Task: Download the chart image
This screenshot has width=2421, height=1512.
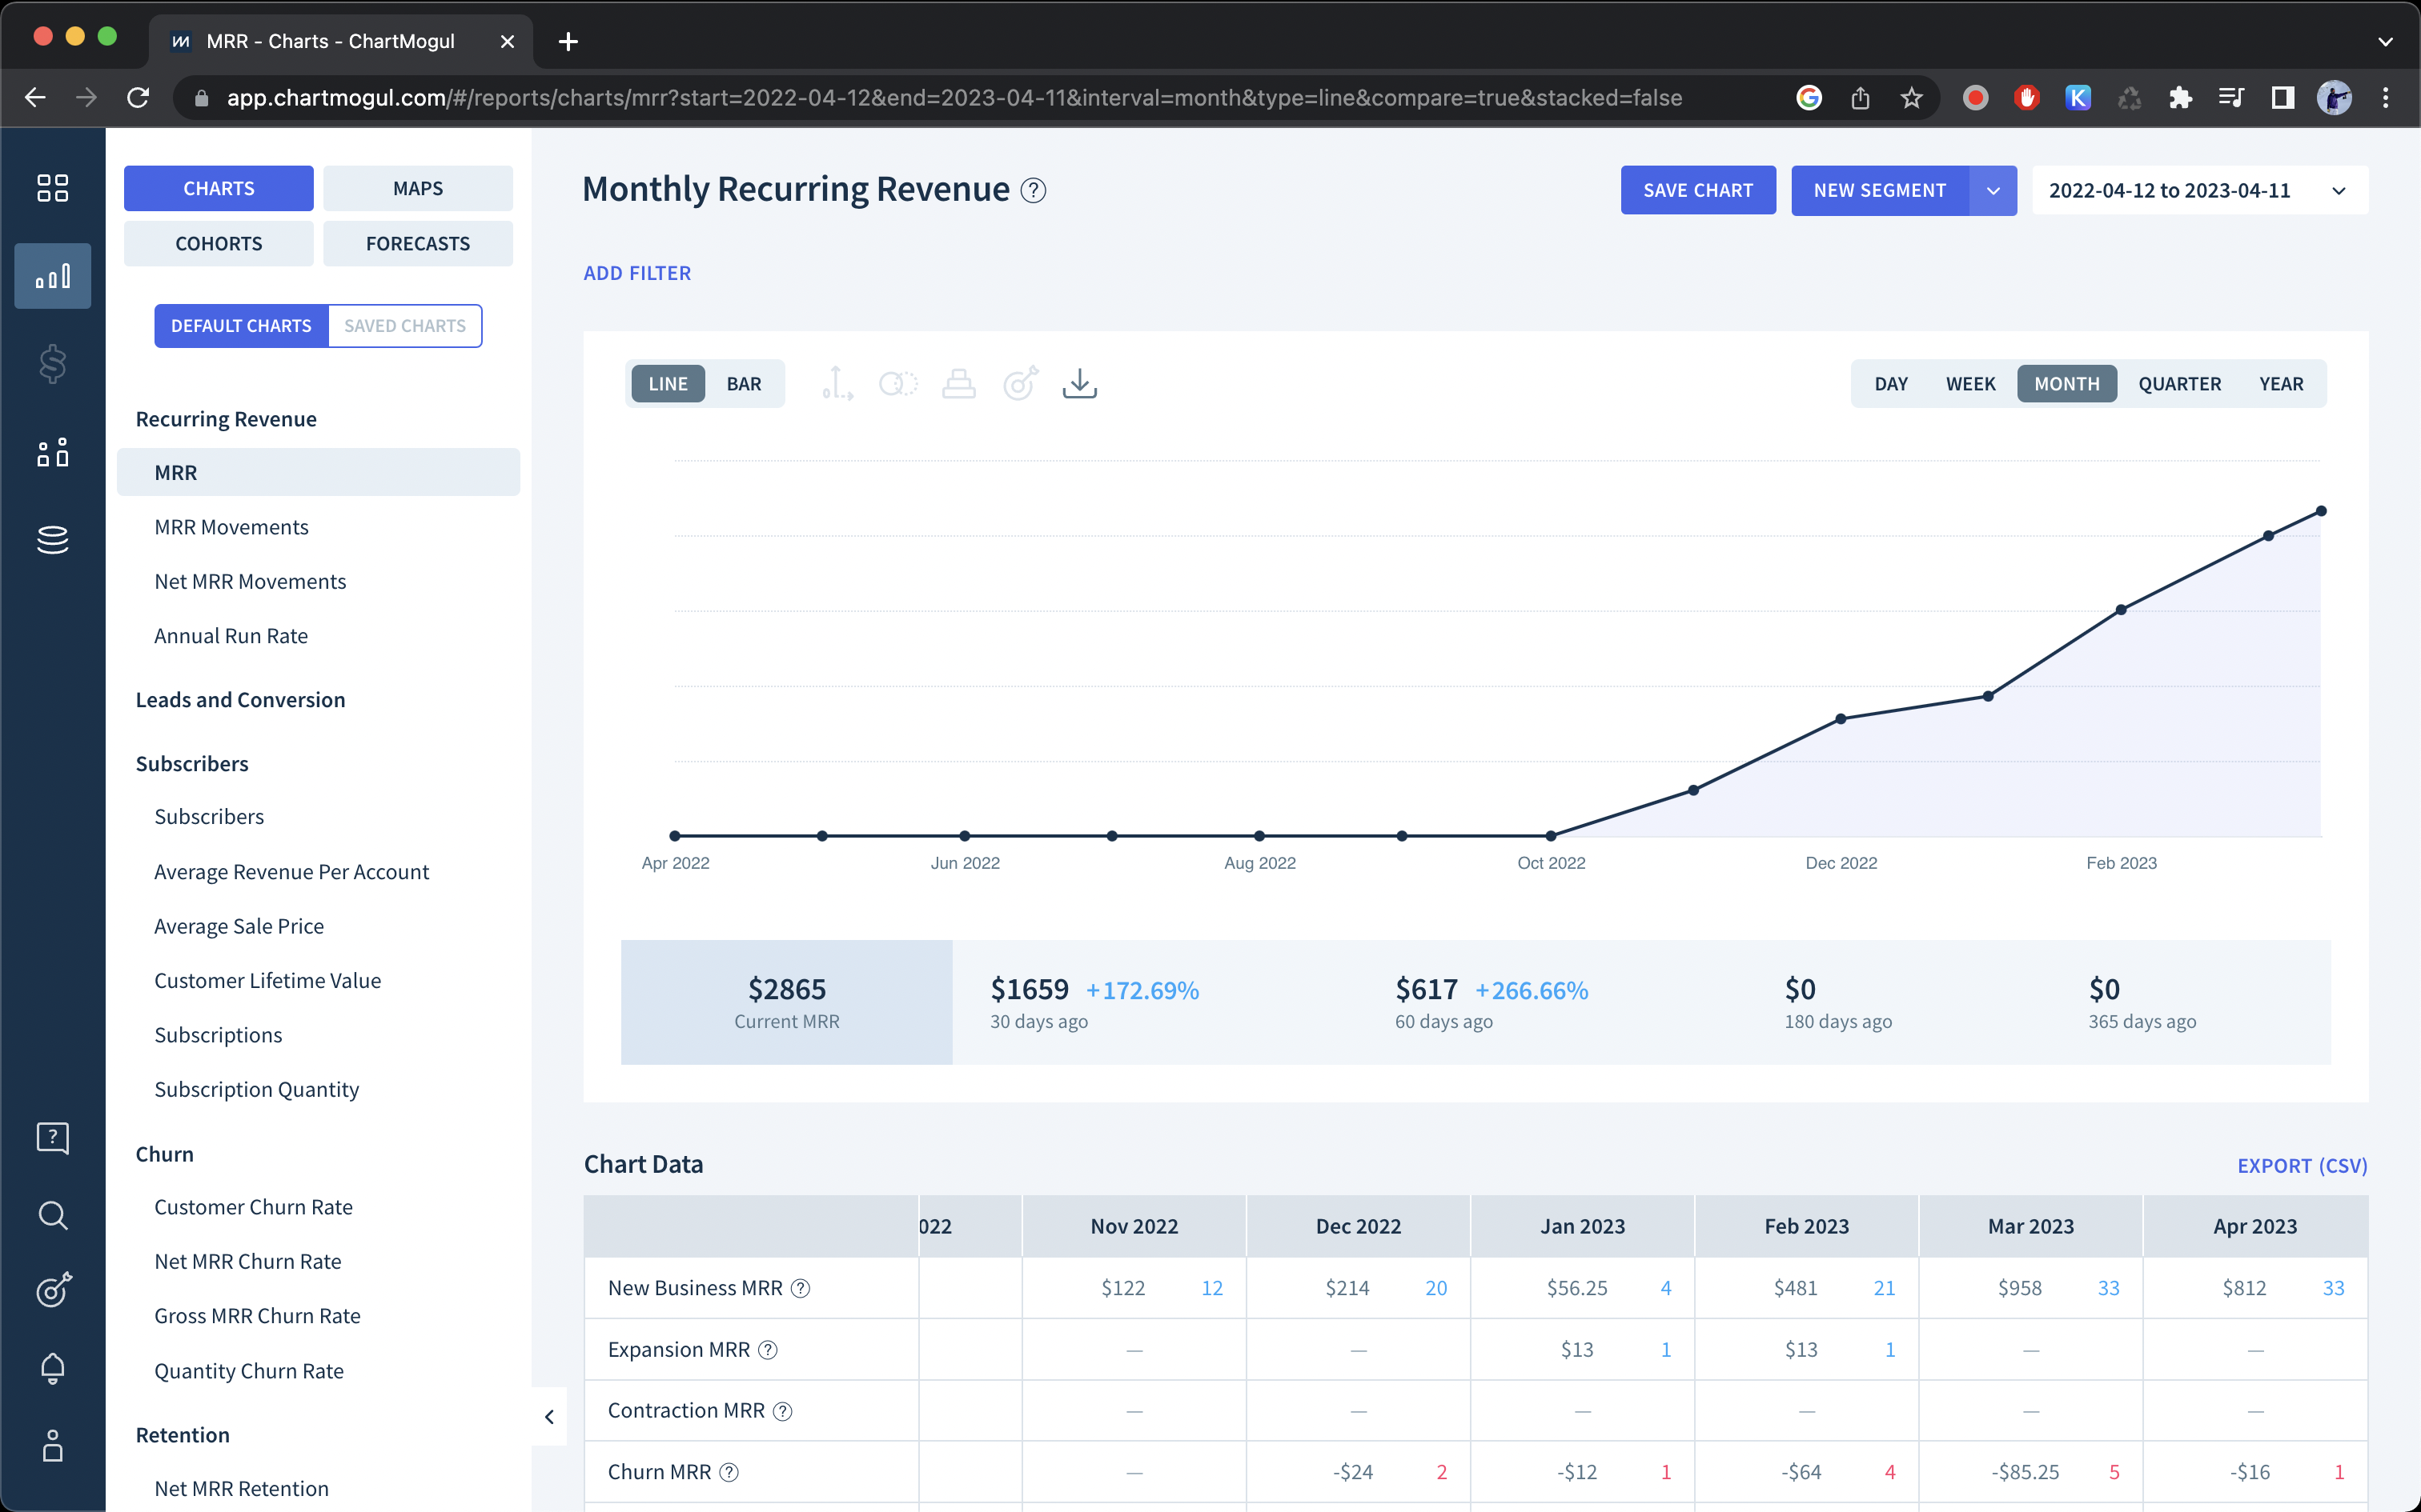Action: (x=1079, y=383)
